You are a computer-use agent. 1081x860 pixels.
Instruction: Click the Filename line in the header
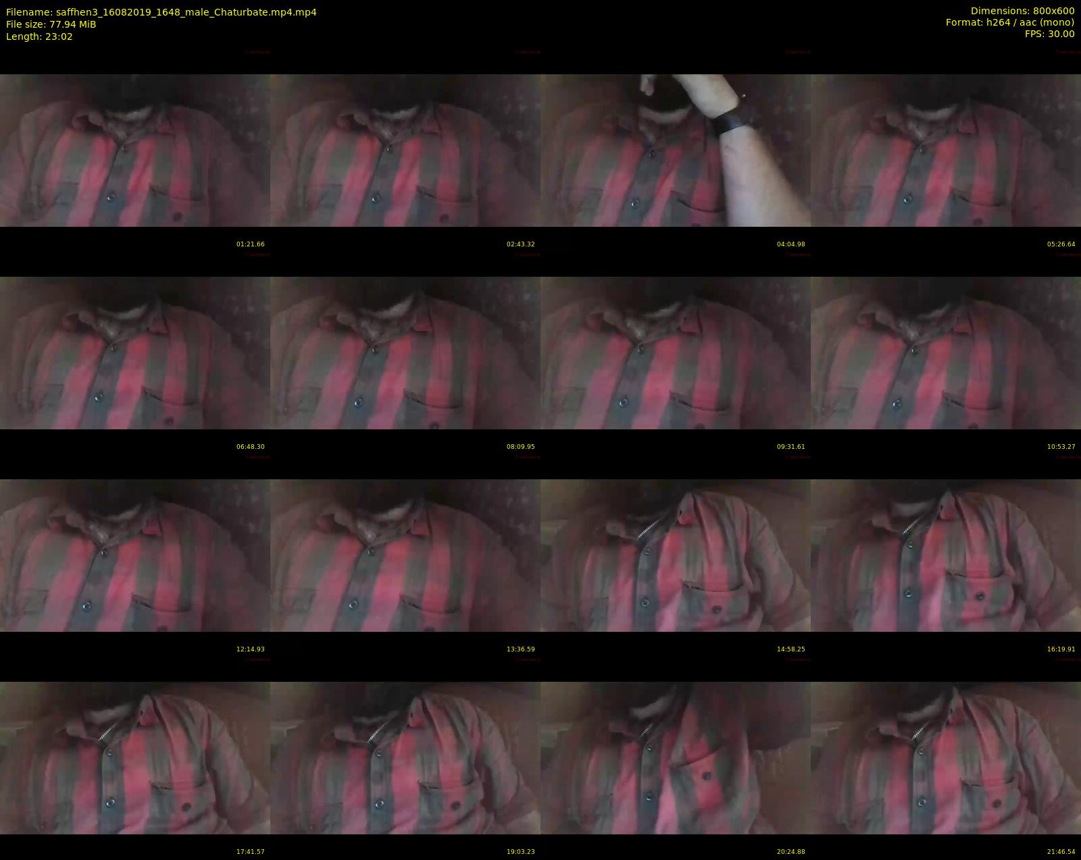161,12
